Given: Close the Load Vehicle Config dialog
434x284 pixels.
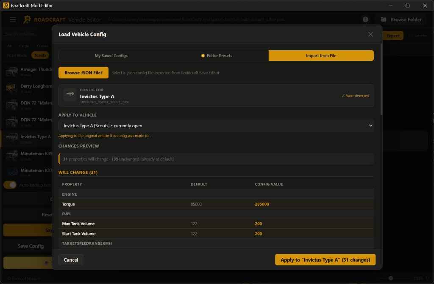Looking at the screenshot, I should [x=370, y=34].
